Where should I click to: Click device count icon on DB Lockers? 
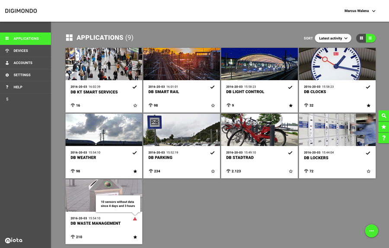click(306, 171)
